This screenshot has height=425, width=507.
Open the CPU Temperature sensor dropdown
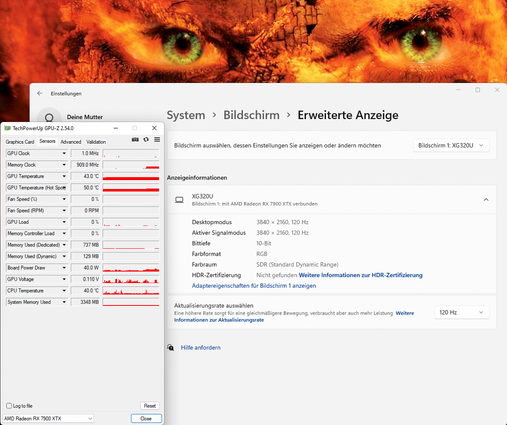point(64,291)
